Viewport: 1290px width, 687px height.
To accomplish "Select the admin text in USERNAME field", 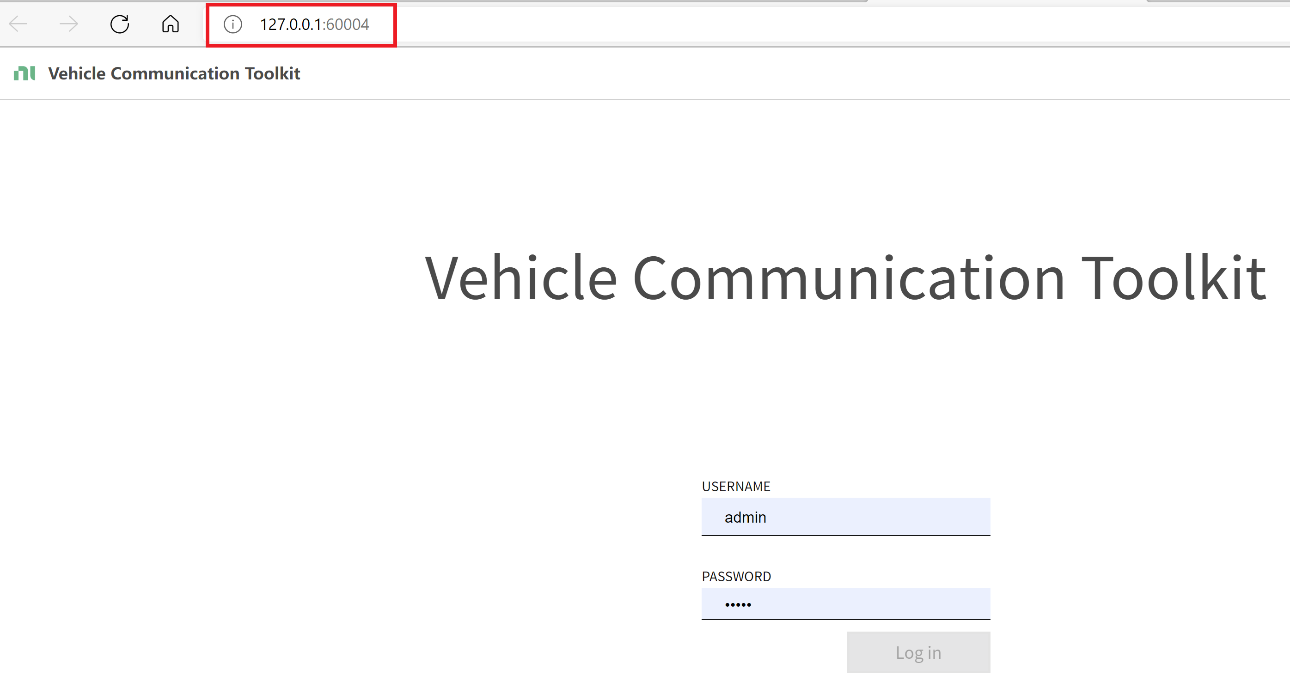I will click(745, 518).
